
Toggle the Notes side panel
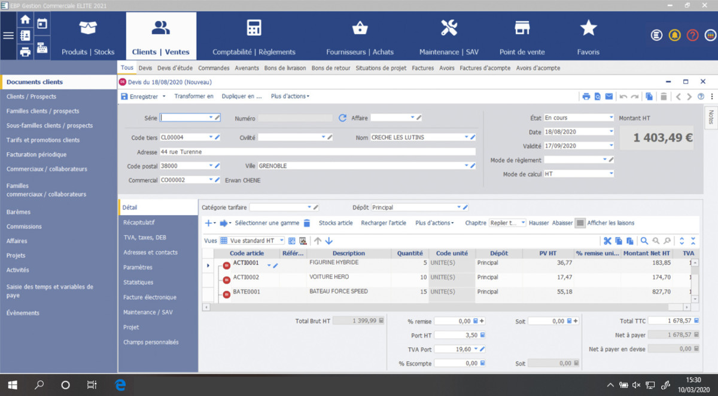(711, 118)
